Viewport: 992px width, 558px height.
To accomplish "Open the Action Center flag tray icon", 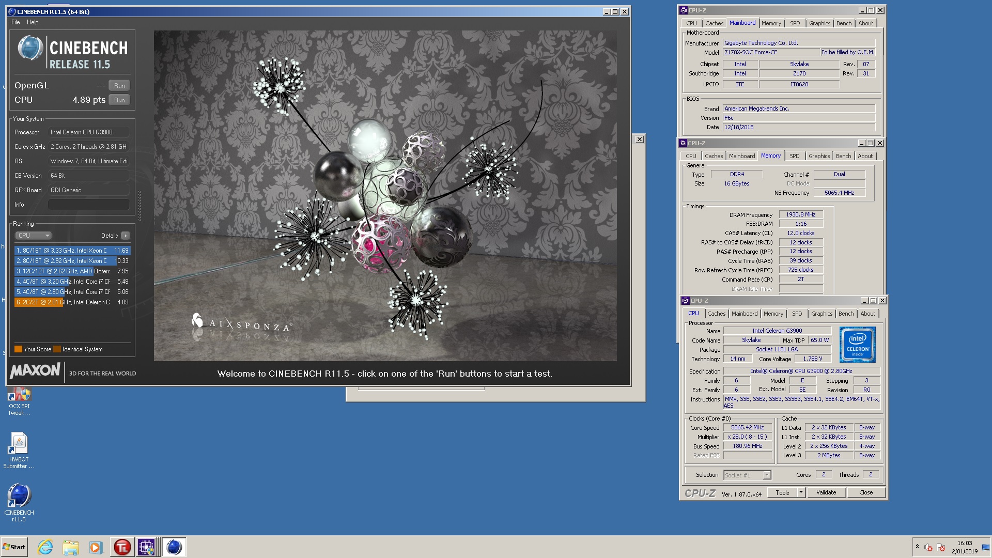I will pyautogui.click(x=941, y=547).
